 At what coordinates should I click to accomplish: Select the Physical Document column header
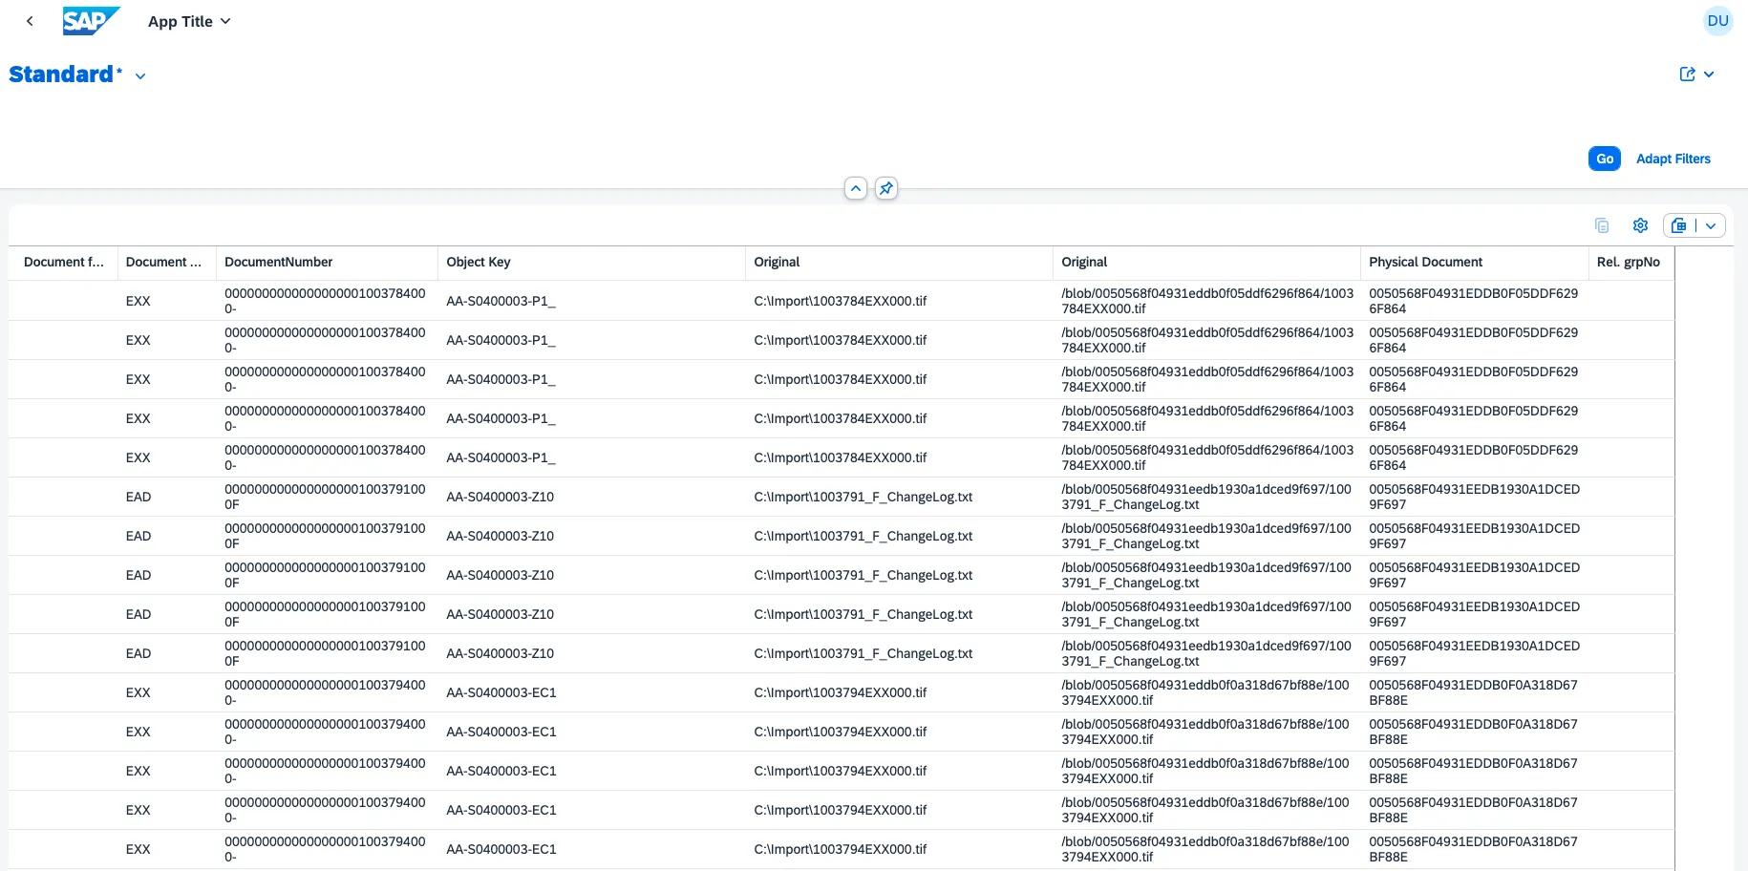[x=1425, y=262]
